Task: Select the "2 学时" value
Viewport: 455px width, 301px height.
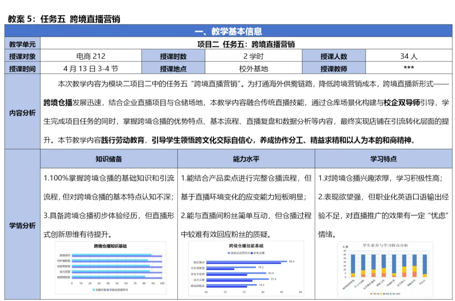Action: (253, 56)
